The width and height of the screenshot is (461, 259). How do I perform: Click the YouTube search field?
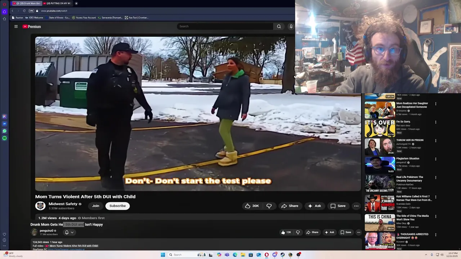click(225, 26)
